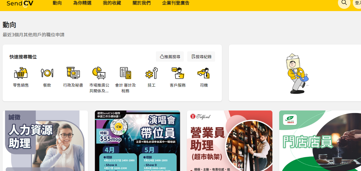Click the 司機 category label
This screenshot has height=171, width=361.
[x=204, y=85]
